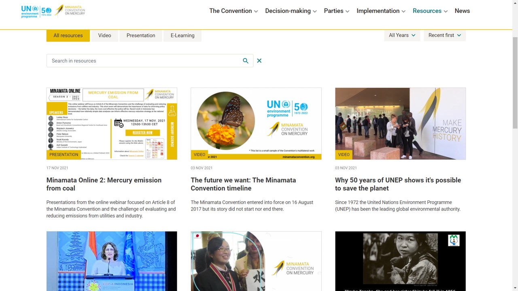Screen dimensions: 518x291
Task: Click the description starting 'Since 1972'
Action: coord(398,206)
